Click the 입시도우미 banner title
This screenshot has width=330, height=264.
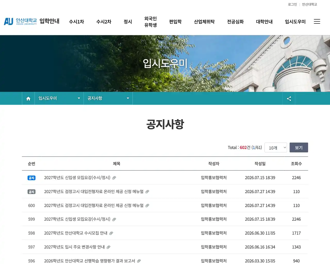click(x=165, y=63)
